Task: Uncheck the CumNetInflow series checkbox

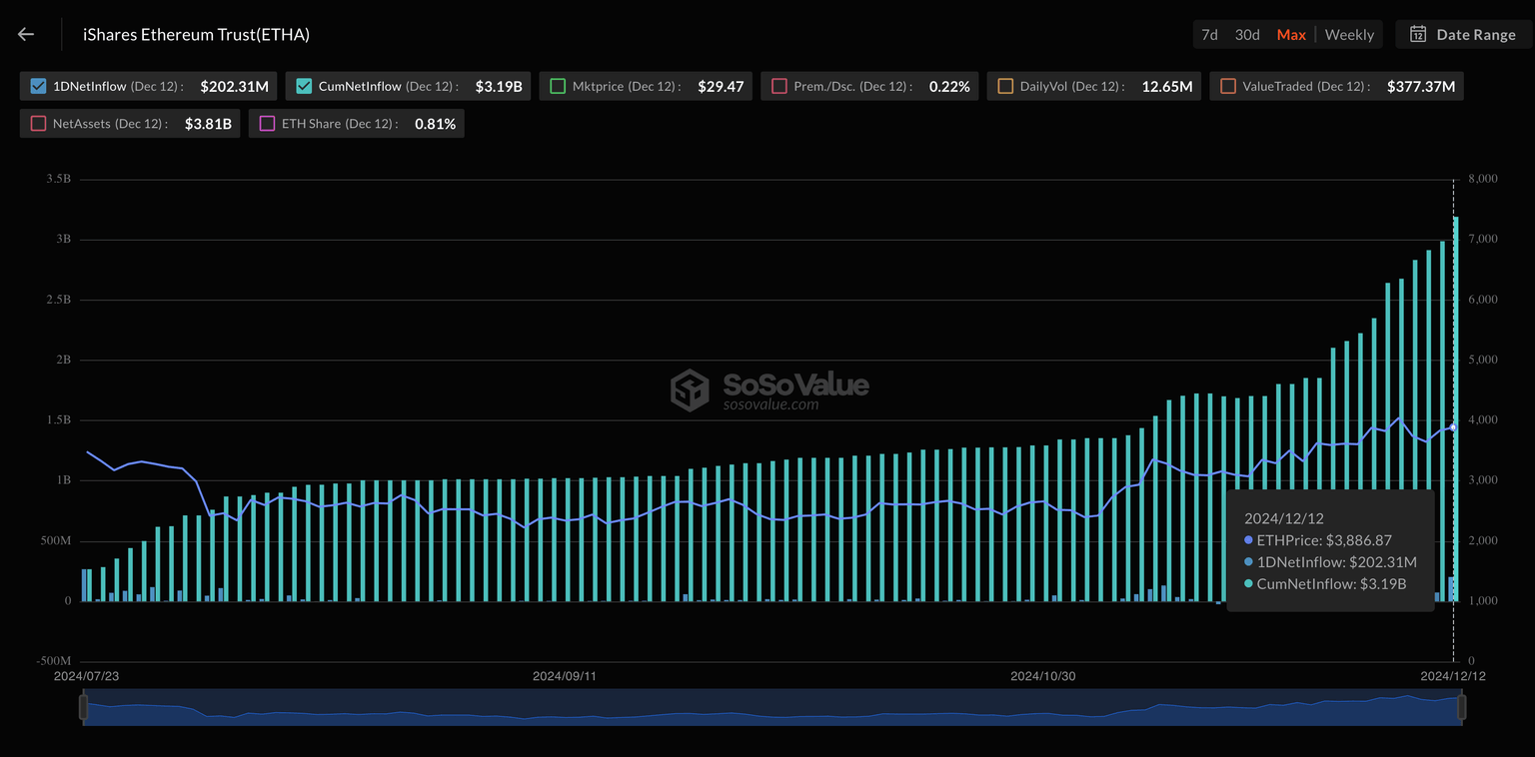Action: (x=304, y=86)
